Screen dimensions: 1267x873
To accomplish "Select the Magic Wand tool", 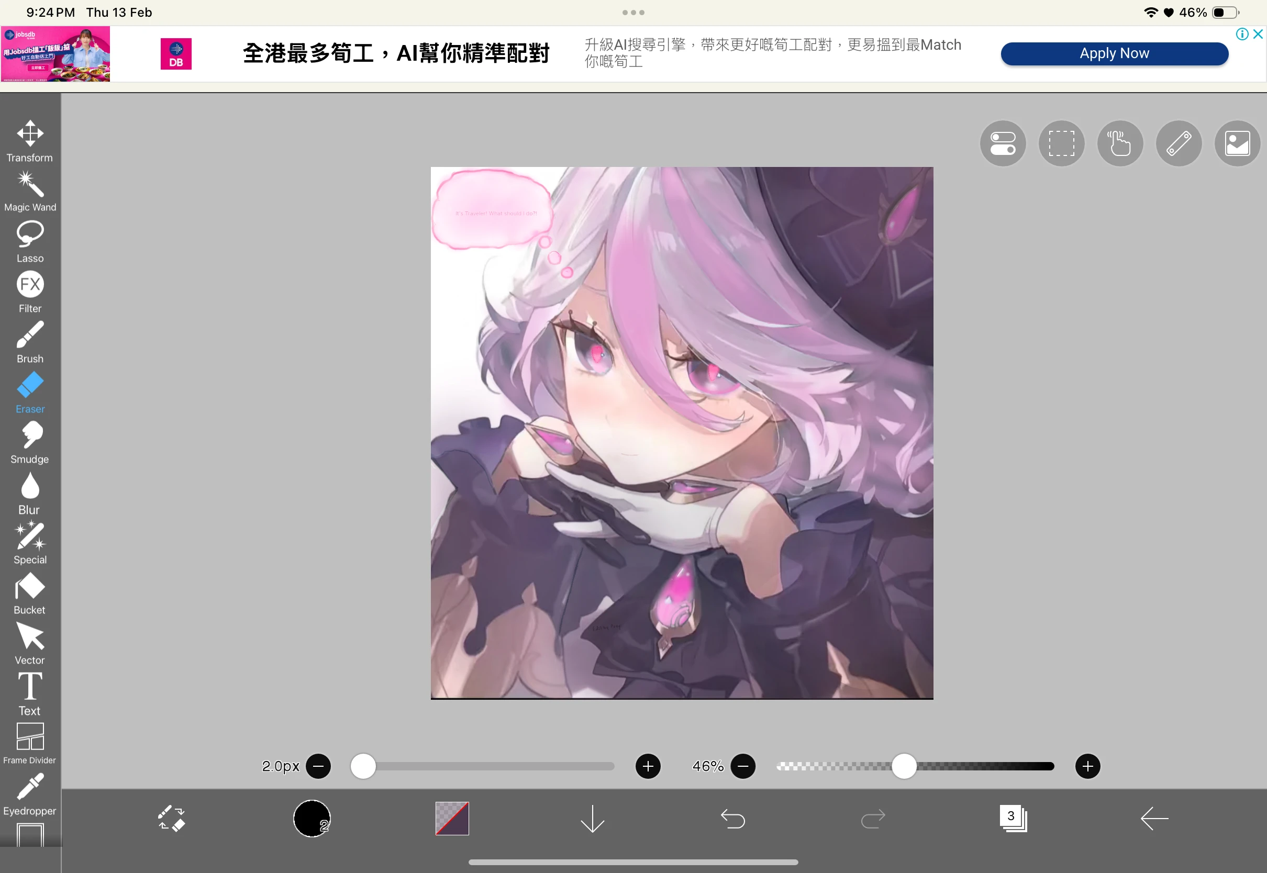I will (x=30, y=191).
